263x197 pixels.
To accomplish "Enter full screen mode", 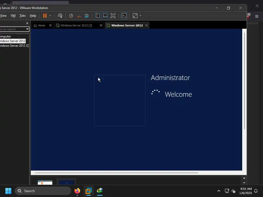I will [113, 16].
